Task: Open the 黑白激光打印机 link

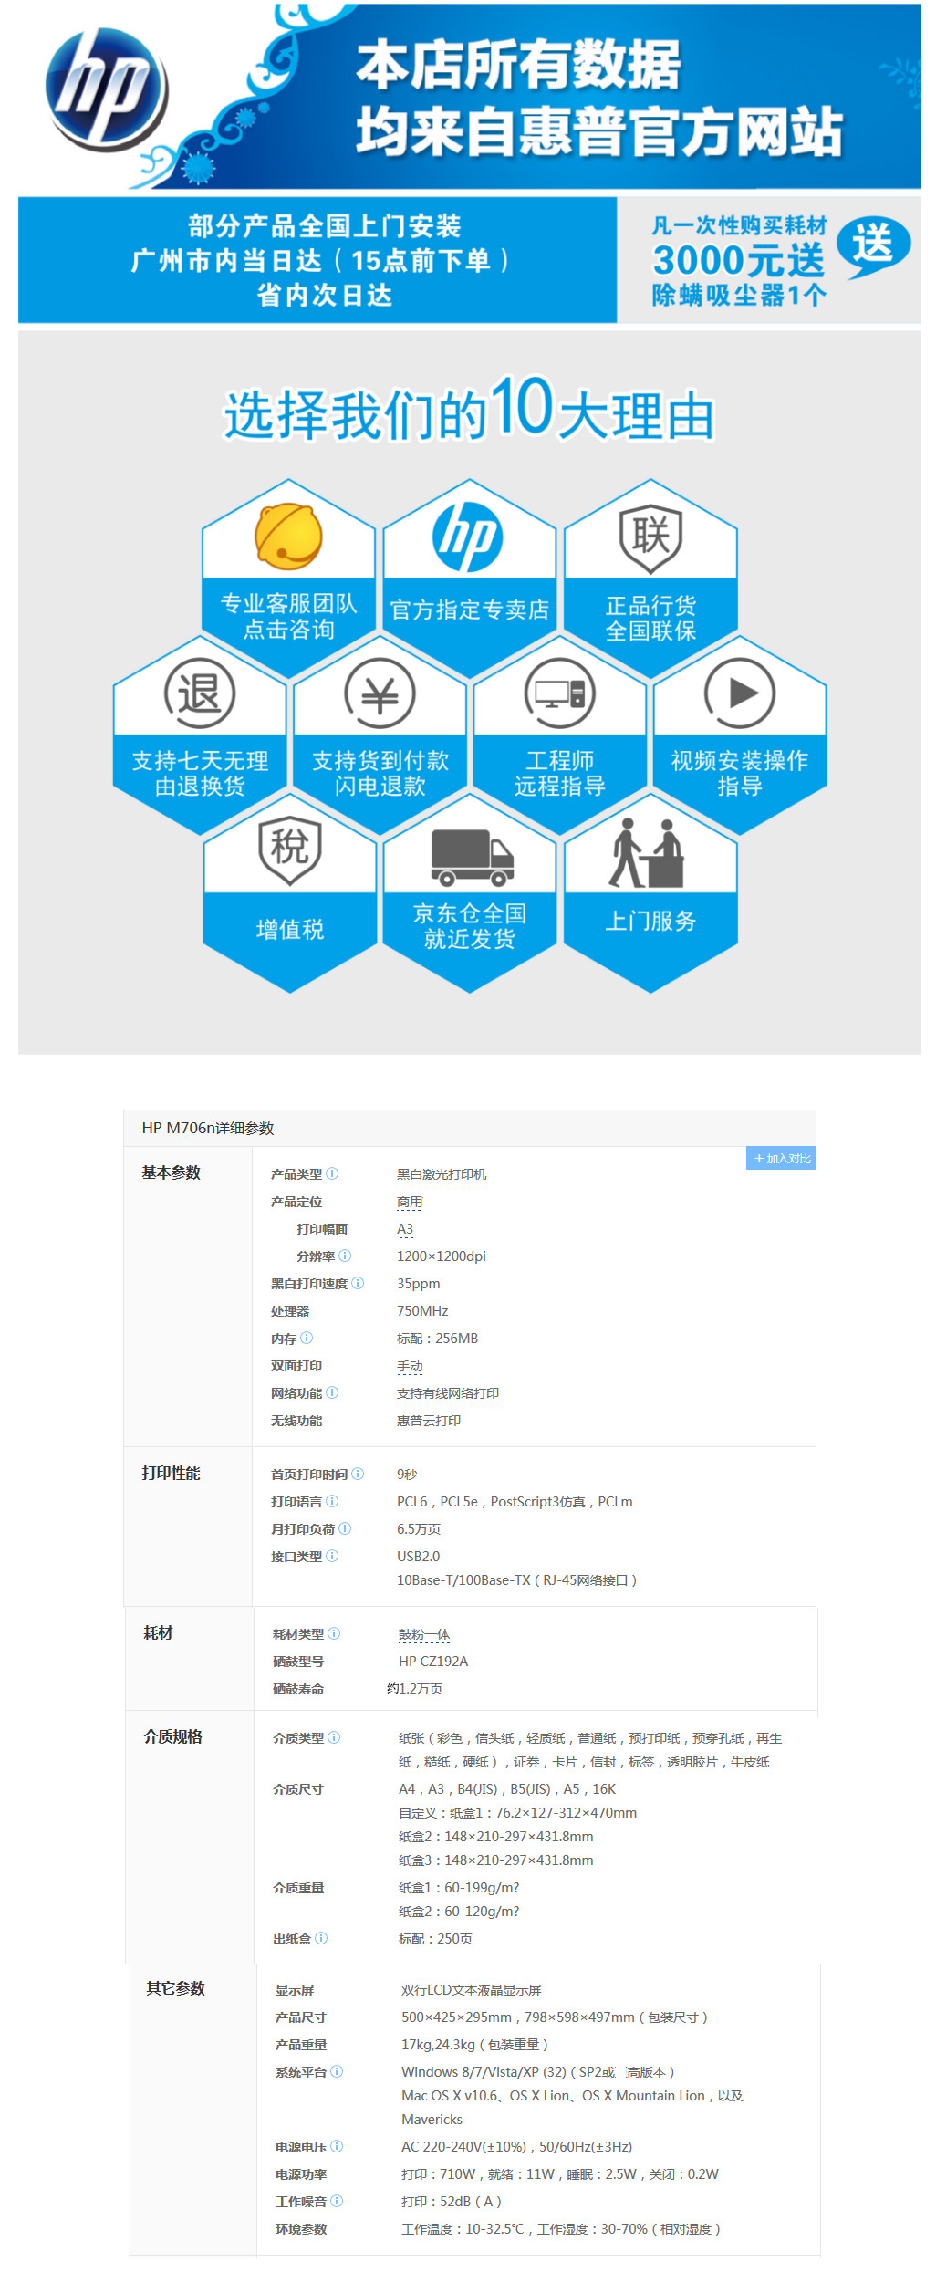Action: click(442, 1174)
